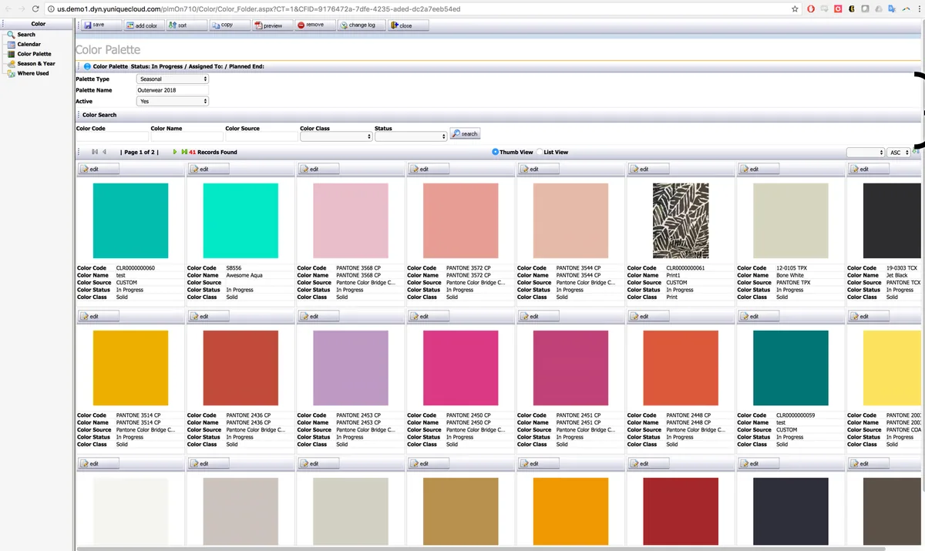This screenshot has width=925, height=551.
Task: Click the PANTONE 3572 CP salmon swatch
Action: 461,220
